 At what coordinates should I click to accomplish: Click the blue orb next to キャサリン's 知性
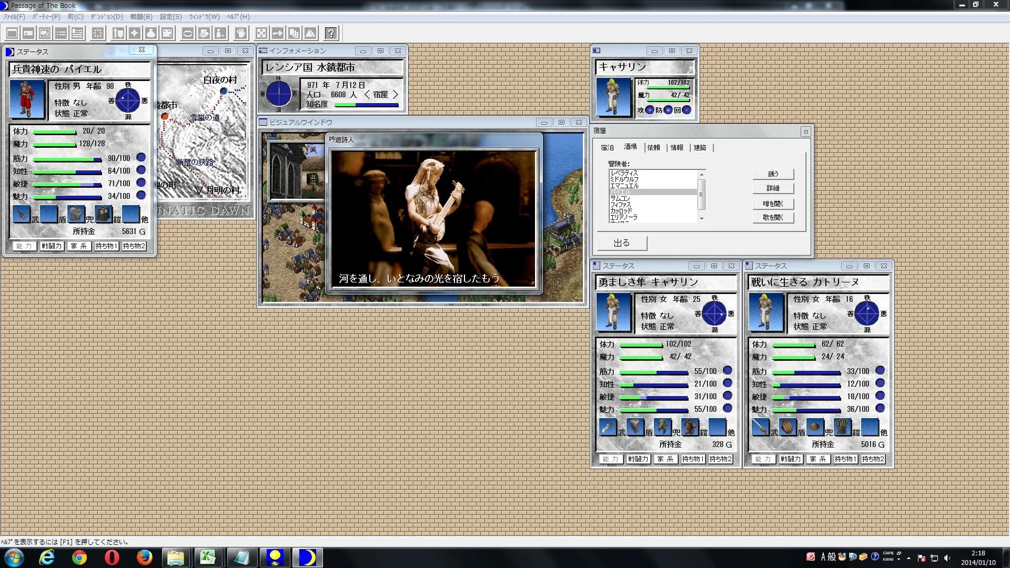(728, 383)
